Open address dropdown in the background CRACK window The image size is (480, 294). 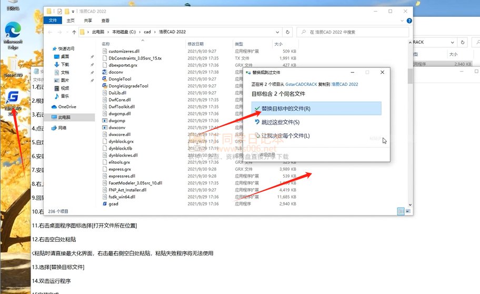click(x=452, y=42)
